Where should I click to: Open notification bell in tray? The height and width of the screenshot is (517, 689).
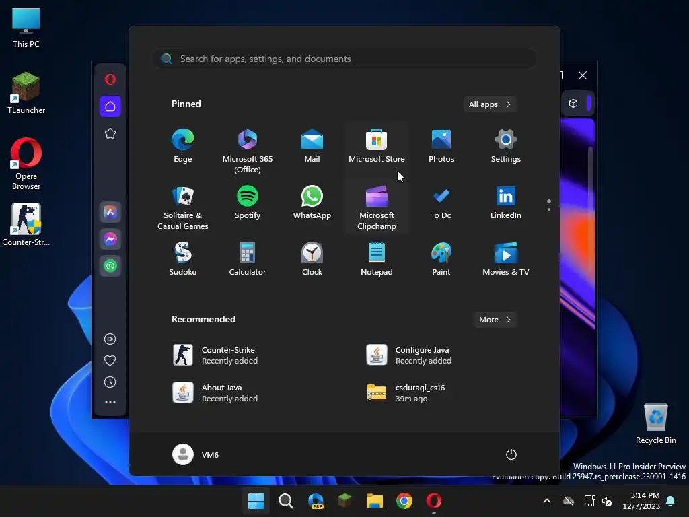coord(671,501)
